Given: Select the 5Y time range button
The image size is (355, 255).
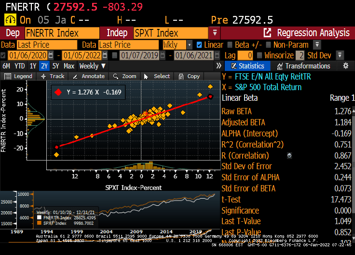Looking at the screenshot, I should click(56, 66).
